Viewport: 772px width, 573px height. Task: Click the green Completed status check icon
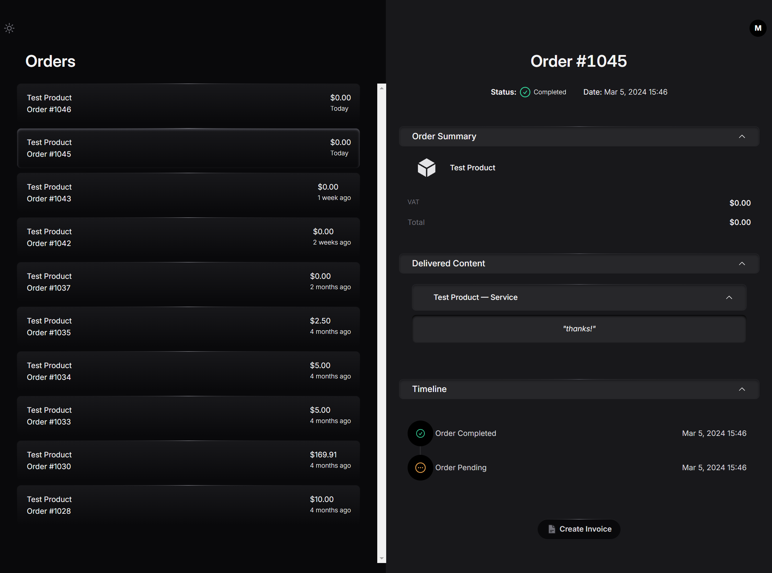[525, 92]
